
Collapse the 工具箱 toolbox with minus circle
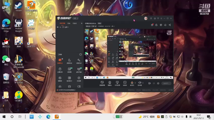click(x=81, y=54)
